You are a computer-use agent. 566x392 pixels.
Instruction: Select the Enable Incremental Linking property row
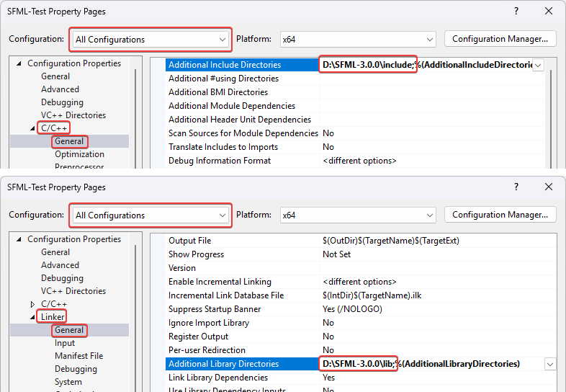click(220, 282)
